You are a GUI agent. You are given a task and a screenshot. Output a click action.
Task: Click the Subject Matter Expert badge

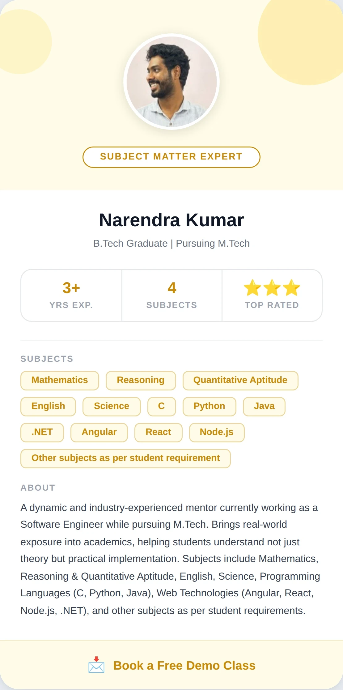tap(171, 157)
